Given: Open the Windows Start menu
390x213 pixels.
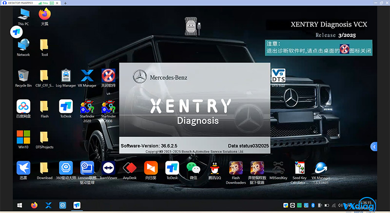Looking at the screenshot, I should point(19,205).
